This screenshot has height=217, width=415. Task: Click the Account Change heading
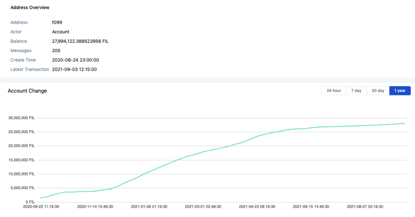click(x=28, y=91)
